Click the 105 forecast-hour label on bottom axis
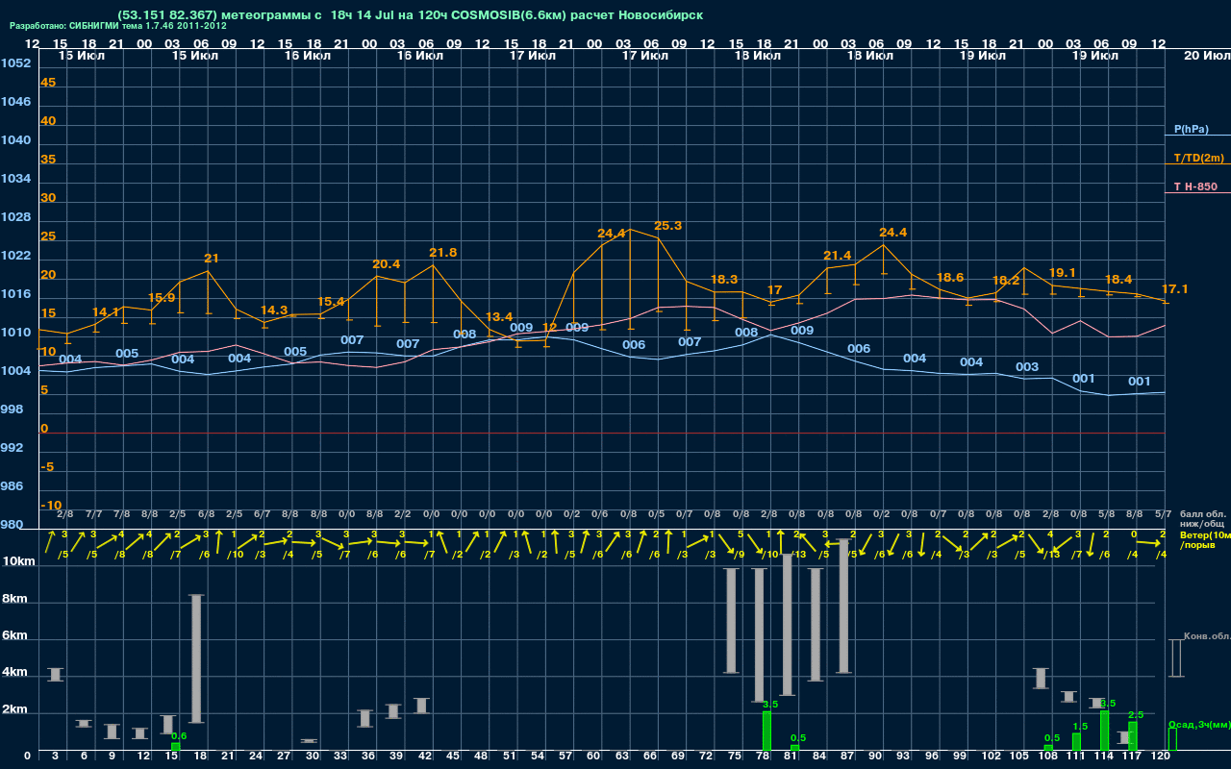Screen dimensions: 1231x769 (x=1020, y=757)
